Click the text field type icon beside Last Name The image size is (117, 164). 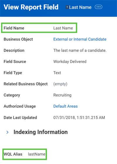click(x=67, y=7)
